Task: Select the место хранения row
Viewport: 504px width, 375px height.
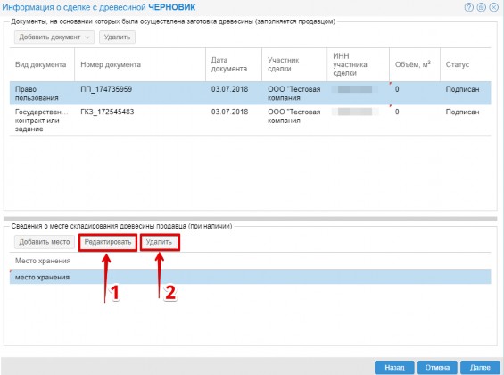Action: [250, 277]
